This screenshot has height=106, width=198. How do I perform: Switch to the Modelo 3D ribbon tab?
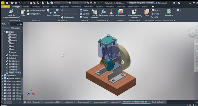tap(36, 7)
